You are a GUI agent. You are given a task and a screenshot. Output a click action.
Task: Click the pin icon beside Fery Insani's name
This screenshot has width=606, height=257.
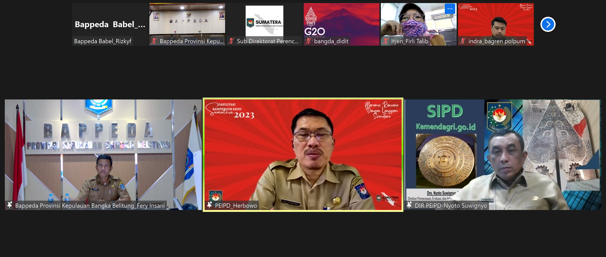click(x=10, y=205)
